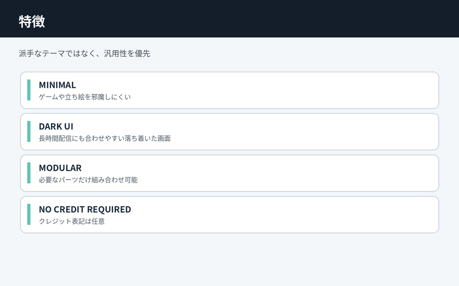Image resolution: width=459 pixels, height=286 pixels.
Task: Click the subtitle 派手なテーマではなく、汎用性を優先
Action: click(84, 54)
